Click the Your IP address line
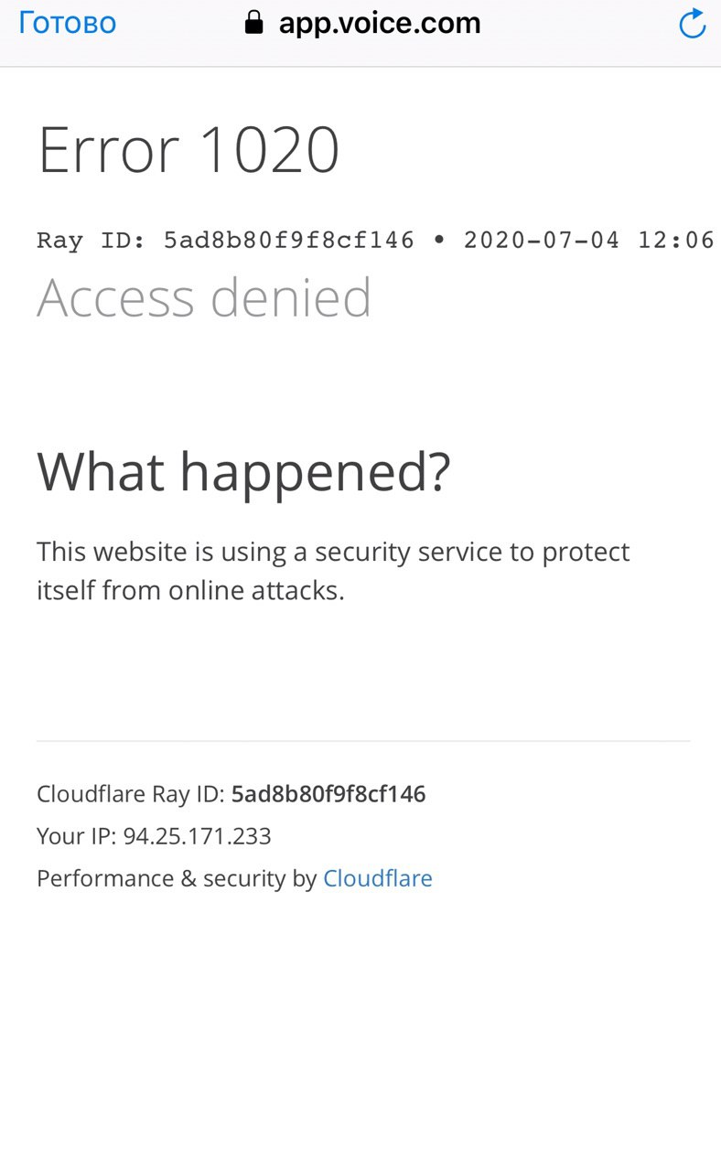The height and width of the screenshot is (1171, 721). click(x=154, y=836)
